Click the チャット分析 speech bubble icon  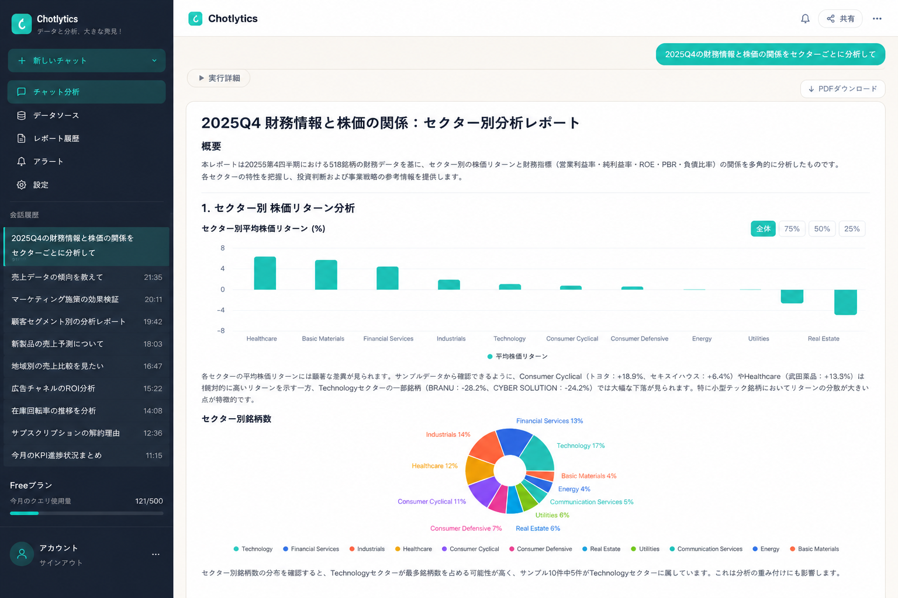click(x=22, y=92)
